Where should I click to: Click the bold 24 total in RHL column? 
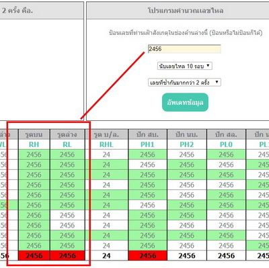[106, 255]
